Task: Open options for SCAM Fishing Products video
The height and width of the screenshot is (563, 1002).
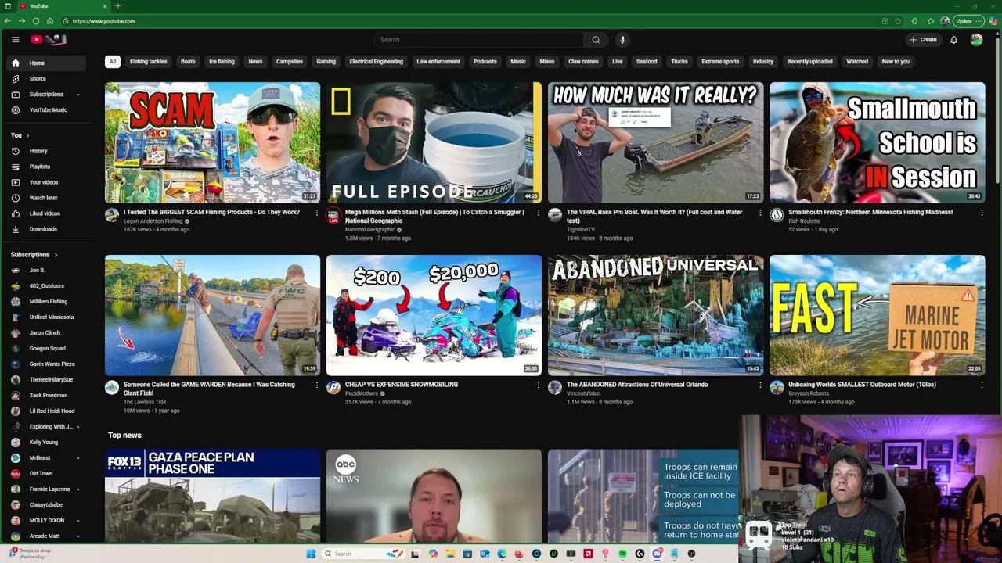Action: (x=316, y=213)
